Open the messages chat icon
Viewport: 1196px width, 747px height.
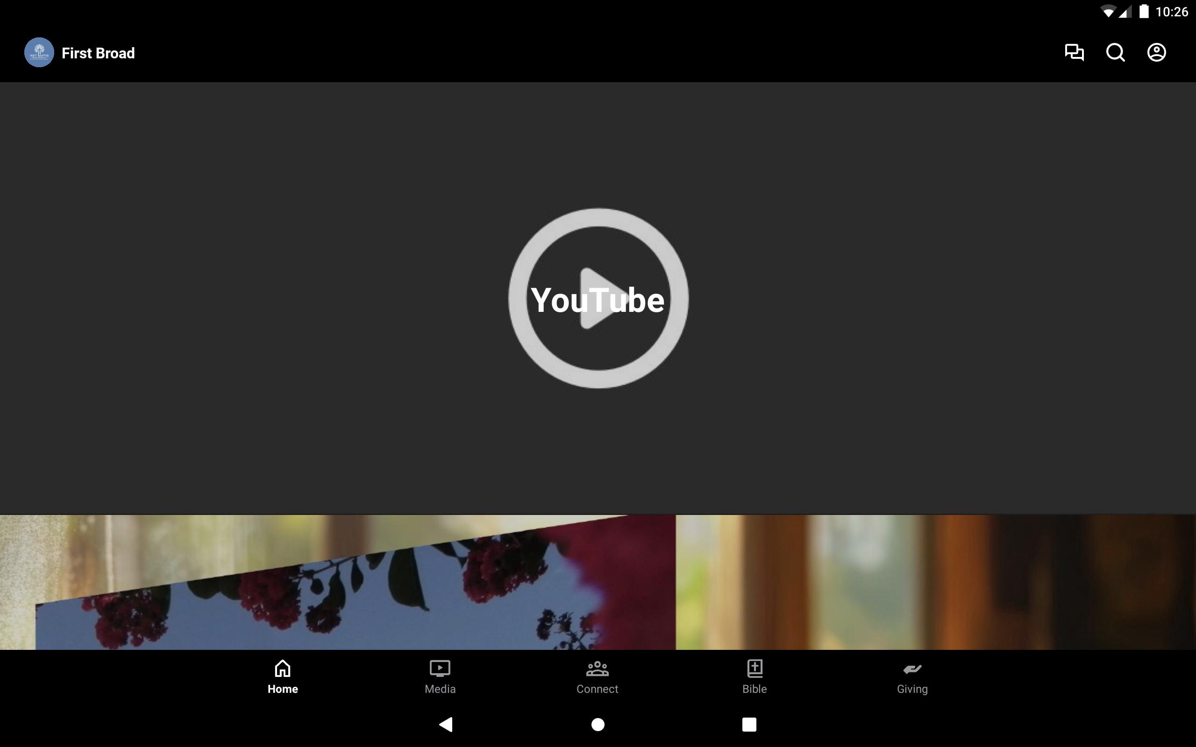[1074, 52]
